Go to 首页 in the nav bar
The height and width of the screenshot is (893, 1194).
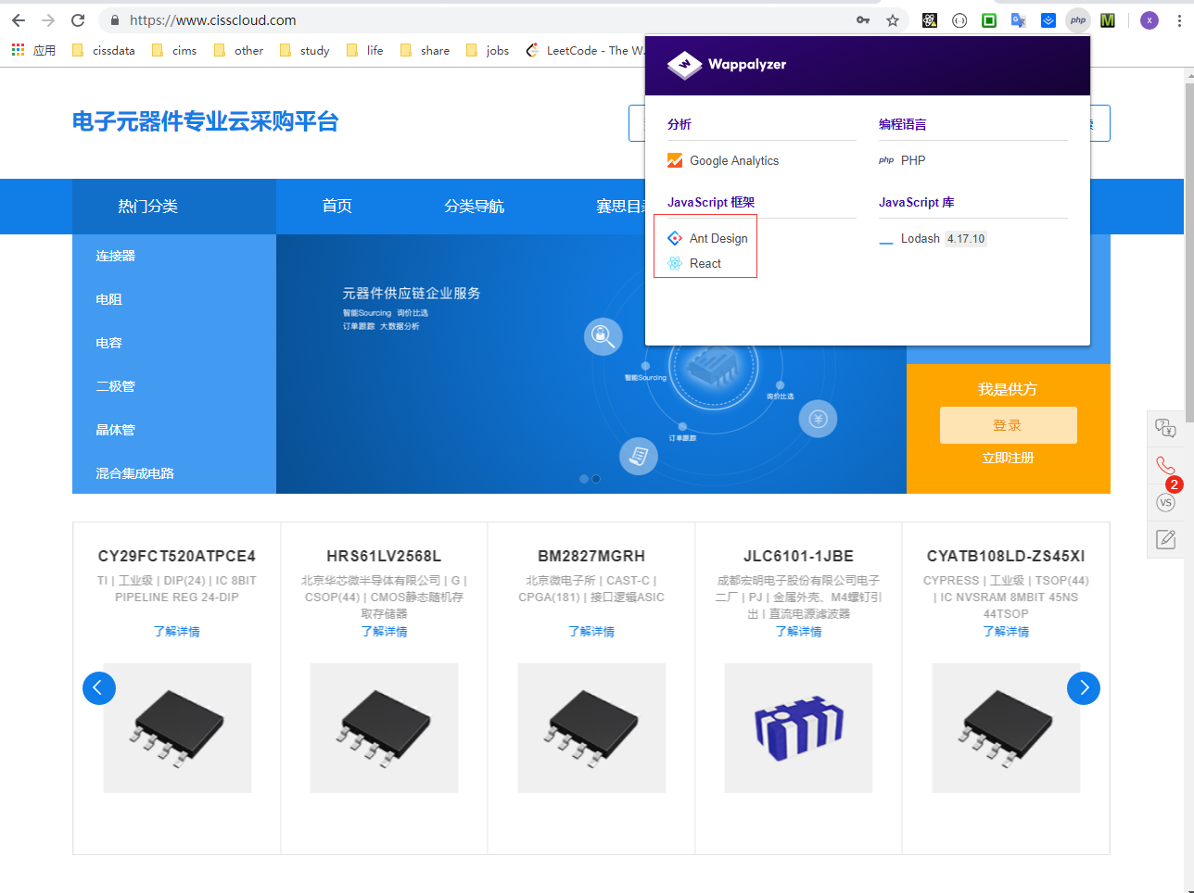(337, 206)
